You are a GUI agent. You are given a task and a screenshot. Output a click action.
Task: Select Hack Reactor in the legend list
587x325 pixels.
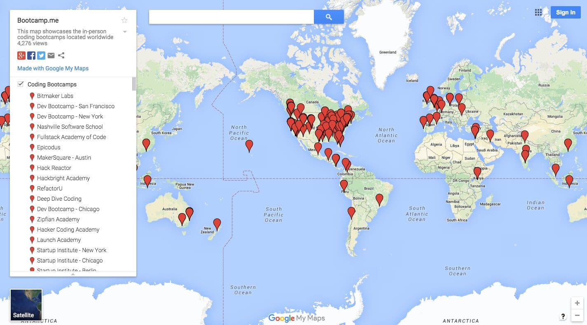[55, 168]
